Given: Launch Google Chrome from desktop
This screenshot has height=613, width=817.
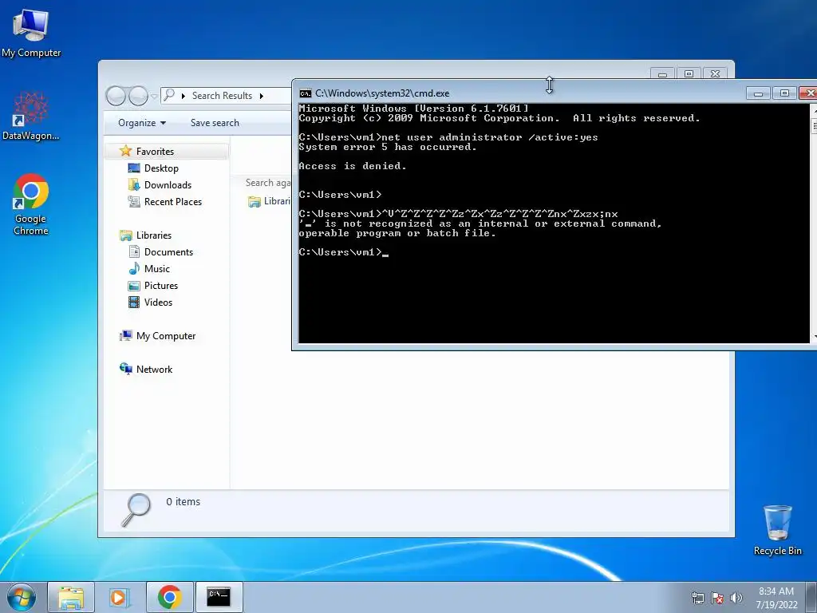Looking at the screenshot, I should (x=31, y=204).
